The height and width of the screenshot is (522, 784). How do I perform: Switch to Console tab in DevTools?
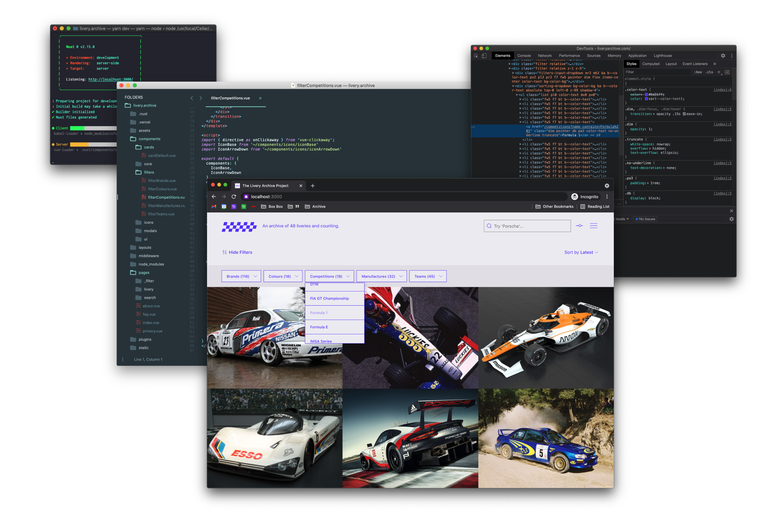coord(524,56)
